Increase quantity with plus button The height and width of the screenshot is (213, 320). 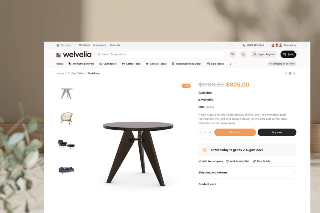pos(210,132)
